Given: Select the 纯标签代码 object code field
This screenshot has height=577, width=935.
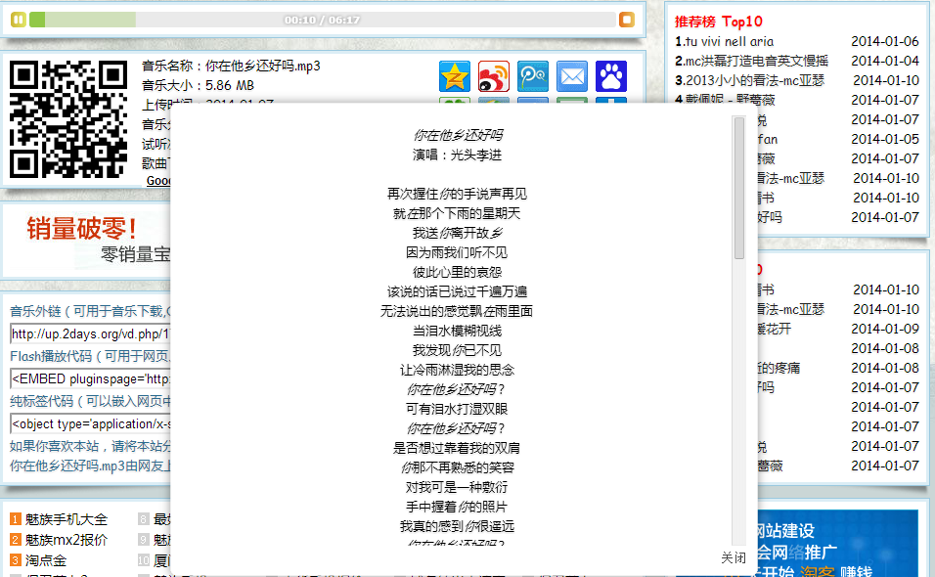Looking at the screenshot, I should pos(90,423).
